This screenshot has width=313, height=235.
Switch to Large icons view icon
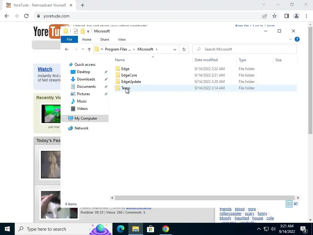coord(296,204)
